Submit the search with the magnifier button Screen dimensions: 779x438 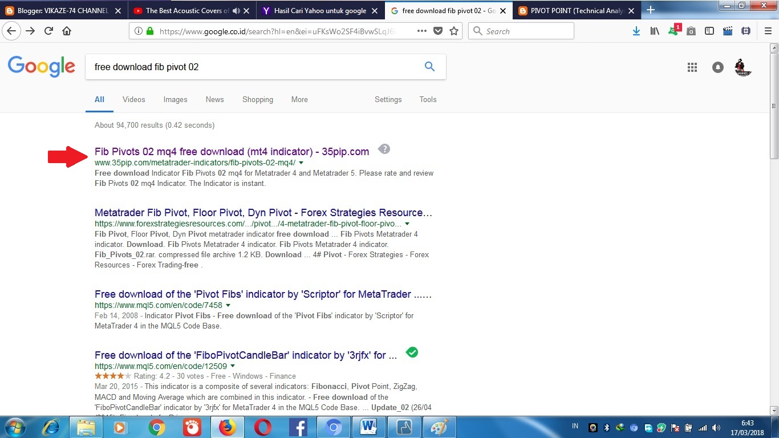430,67
